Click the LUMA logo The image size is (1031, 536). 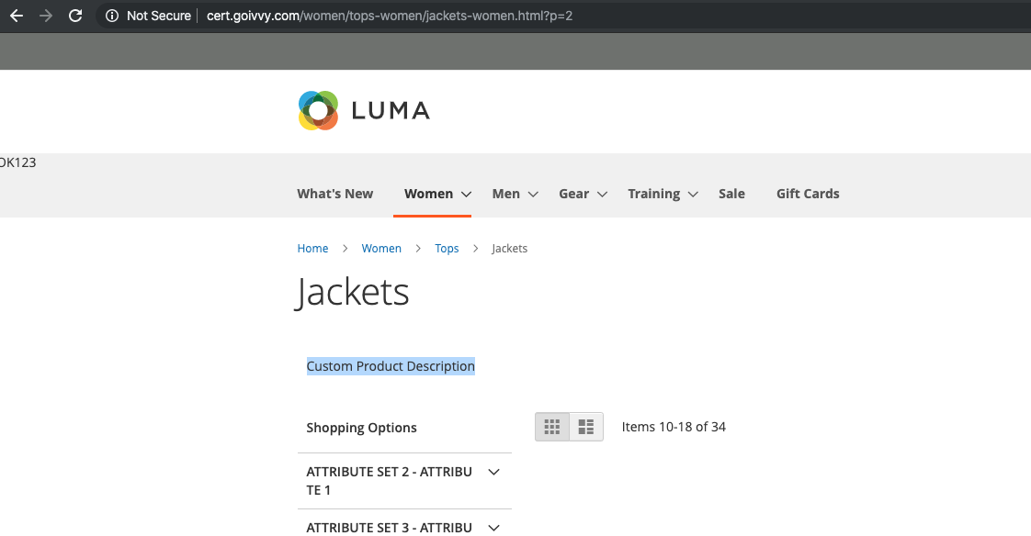[364, 110]
